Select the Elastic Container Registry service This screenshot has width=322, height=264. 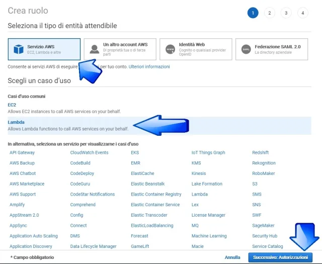tap(156, 194)
